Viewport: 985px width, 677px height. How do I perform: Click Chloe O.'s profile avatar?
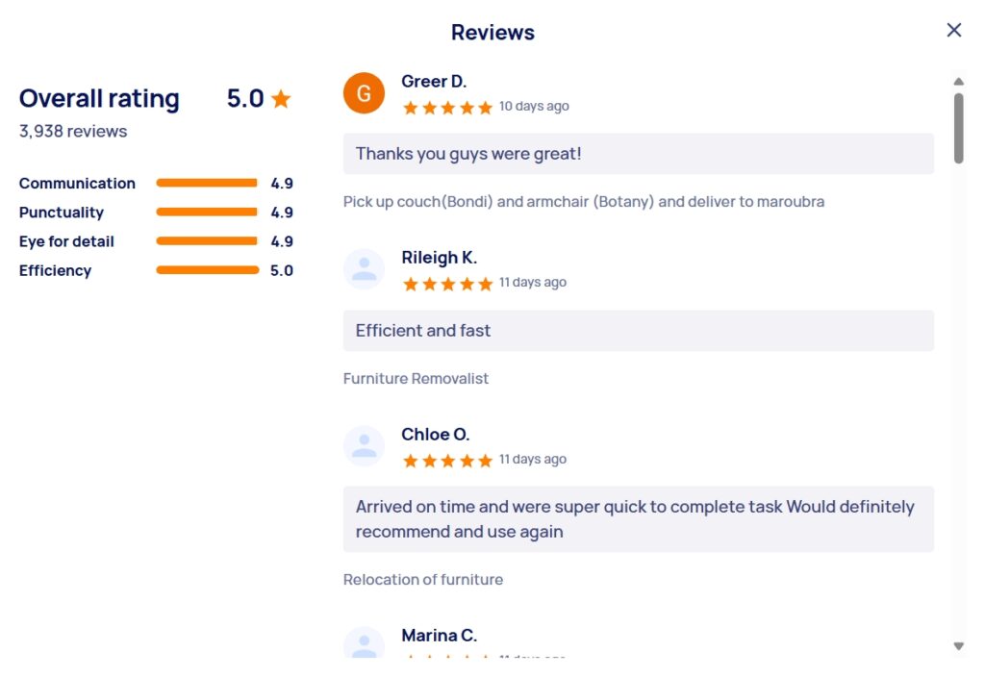pyautogui.click(x=364, y=446)
